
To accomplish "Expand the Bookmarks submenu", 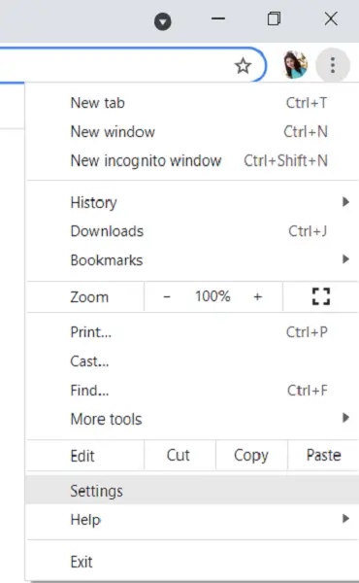I will [x=192, y=259].
